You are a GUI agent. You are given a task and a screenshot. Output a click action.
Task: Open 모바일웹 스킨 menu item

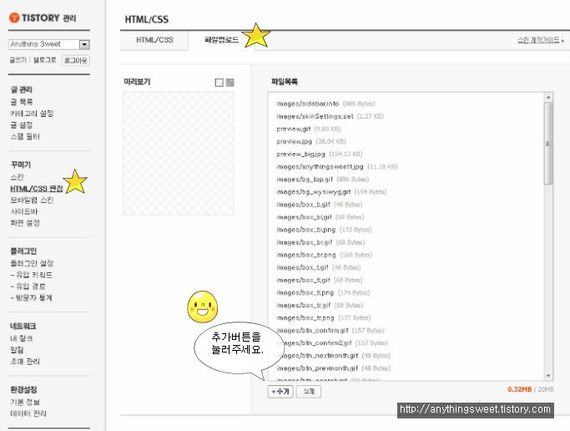(x=32, y=200)
